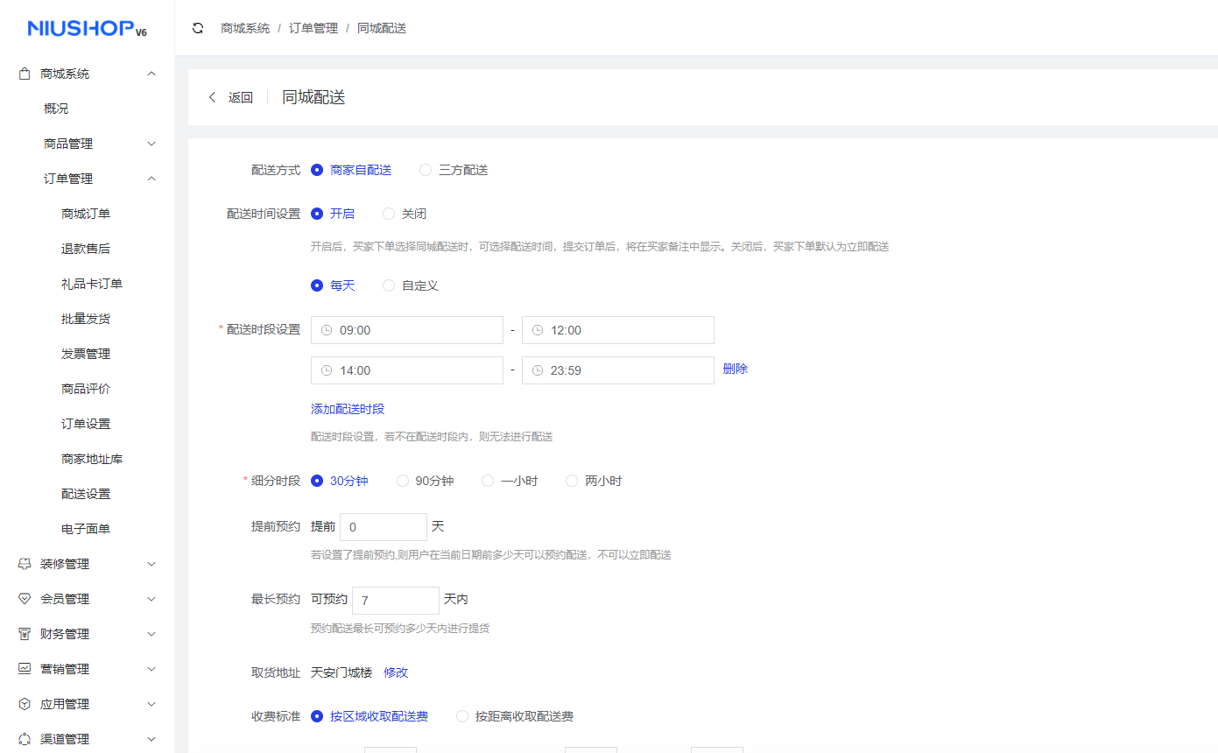The image size is (1218, 753).
Task: Click the 会员管理 heart icon
Action: click(23, 598)
